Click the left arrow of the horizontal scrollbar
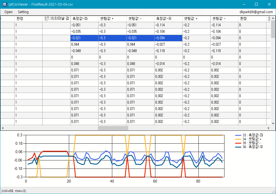The width and height of the screenshot is (276, 194). (x=3, y=128)
